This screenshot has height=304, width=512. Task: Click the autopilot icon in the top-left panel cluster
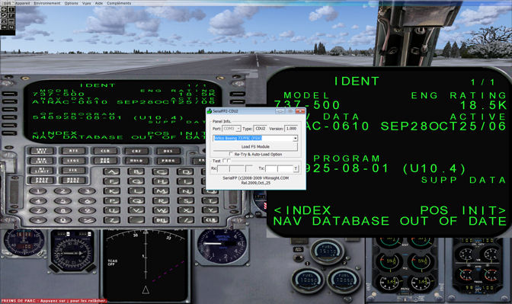(4, 21)
